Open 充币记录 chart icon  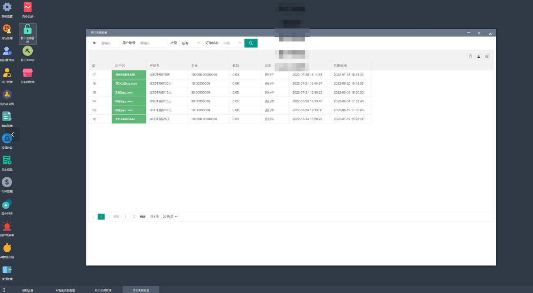[x=28, y=7]
